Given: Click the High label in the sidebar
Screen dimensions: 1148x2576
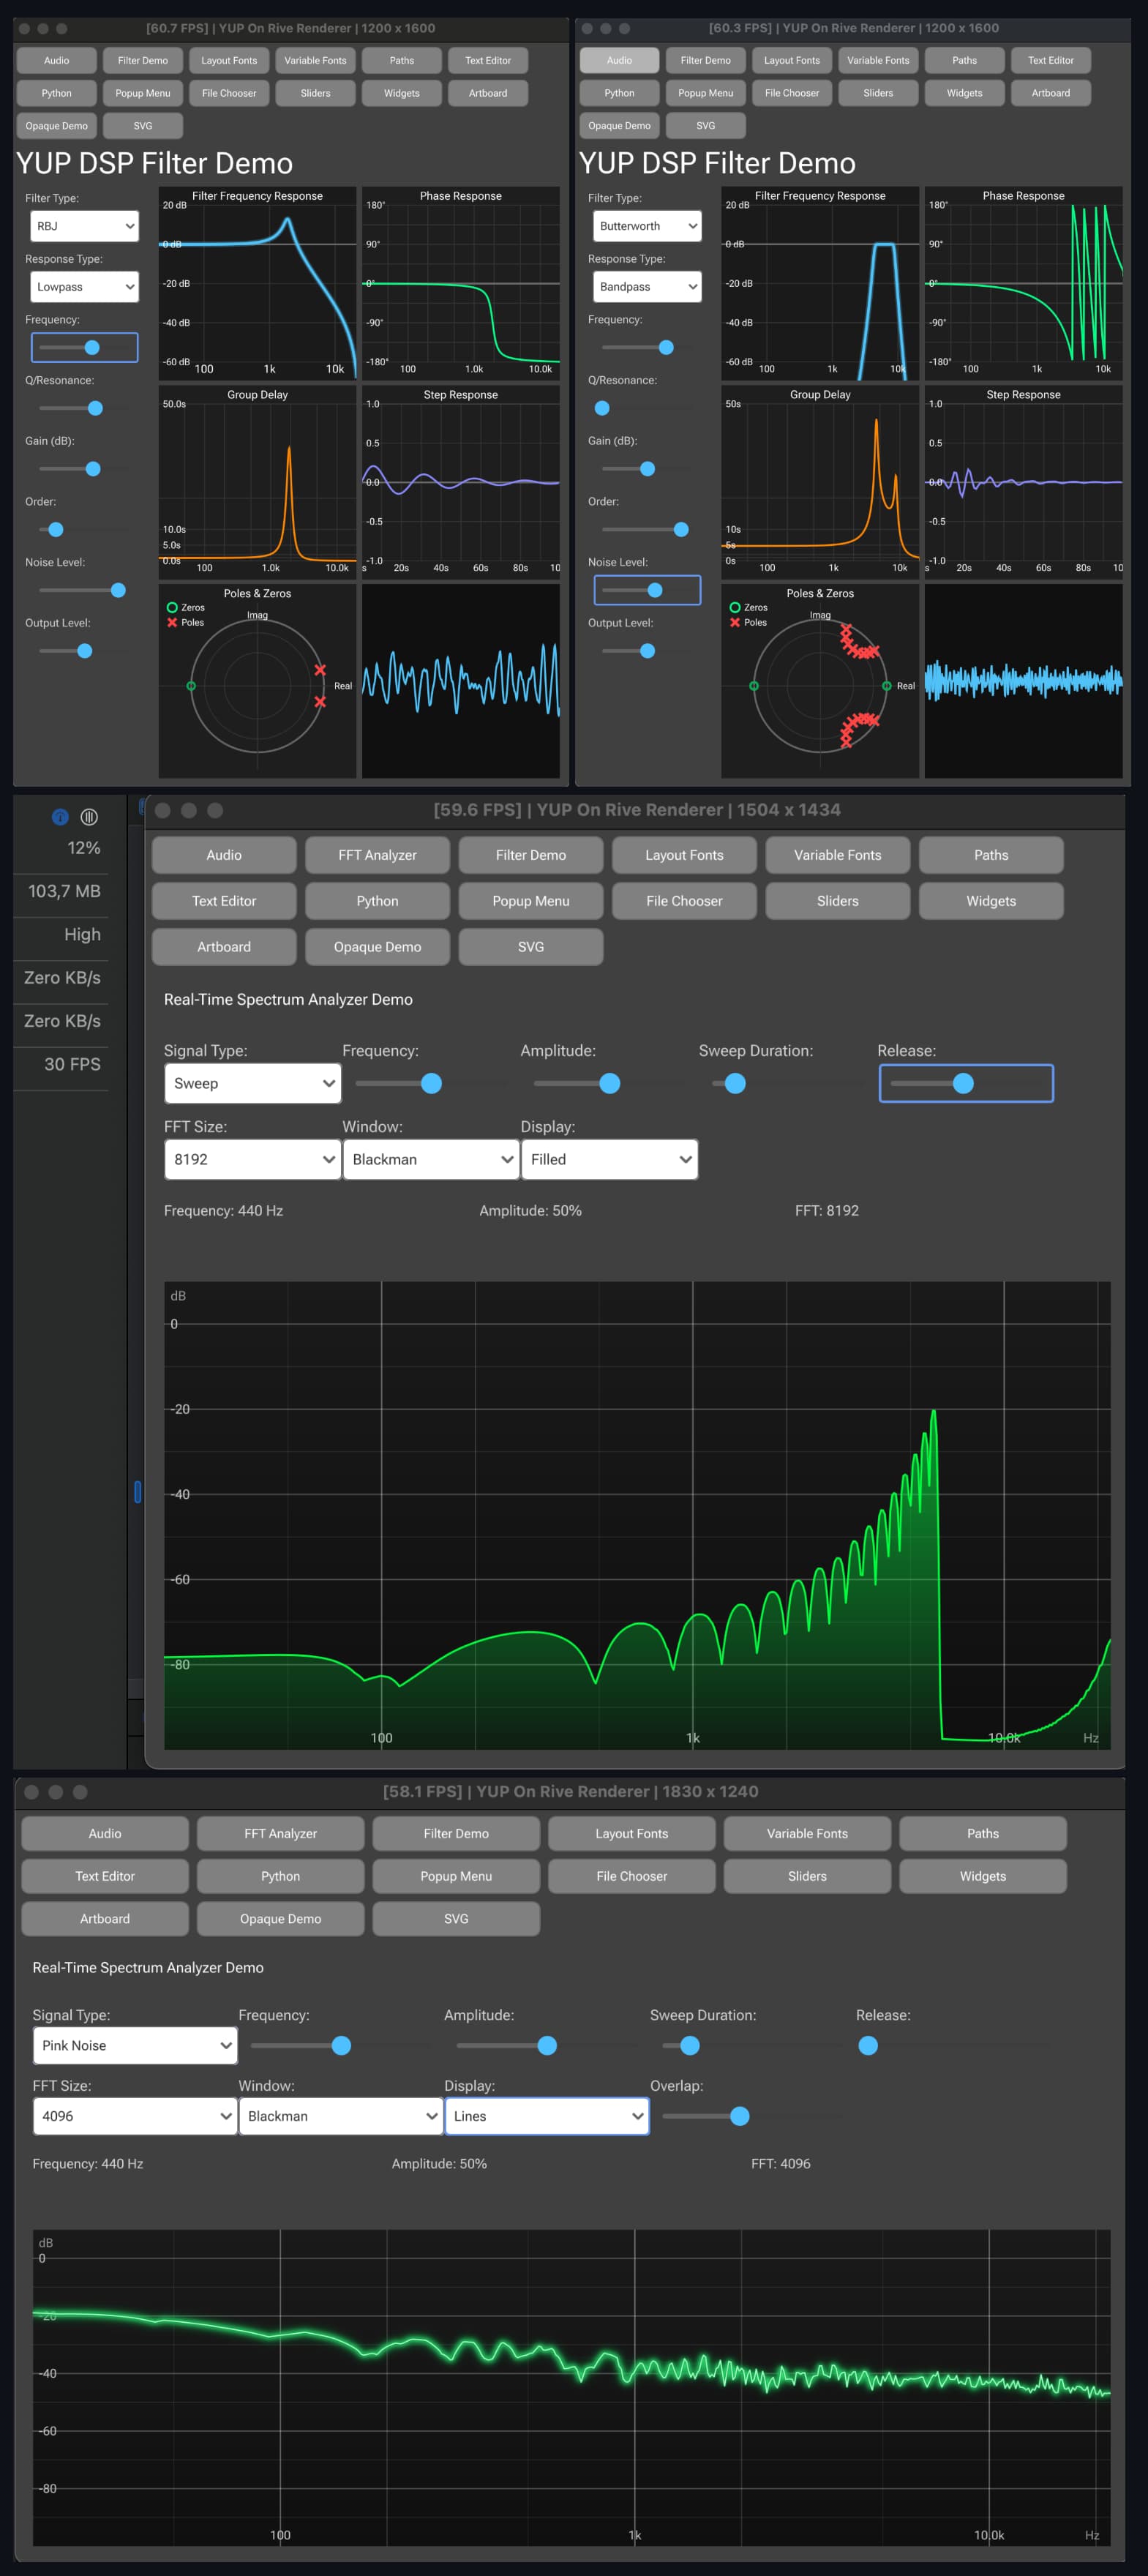Looking at the screenshot, I should [82, 934].
